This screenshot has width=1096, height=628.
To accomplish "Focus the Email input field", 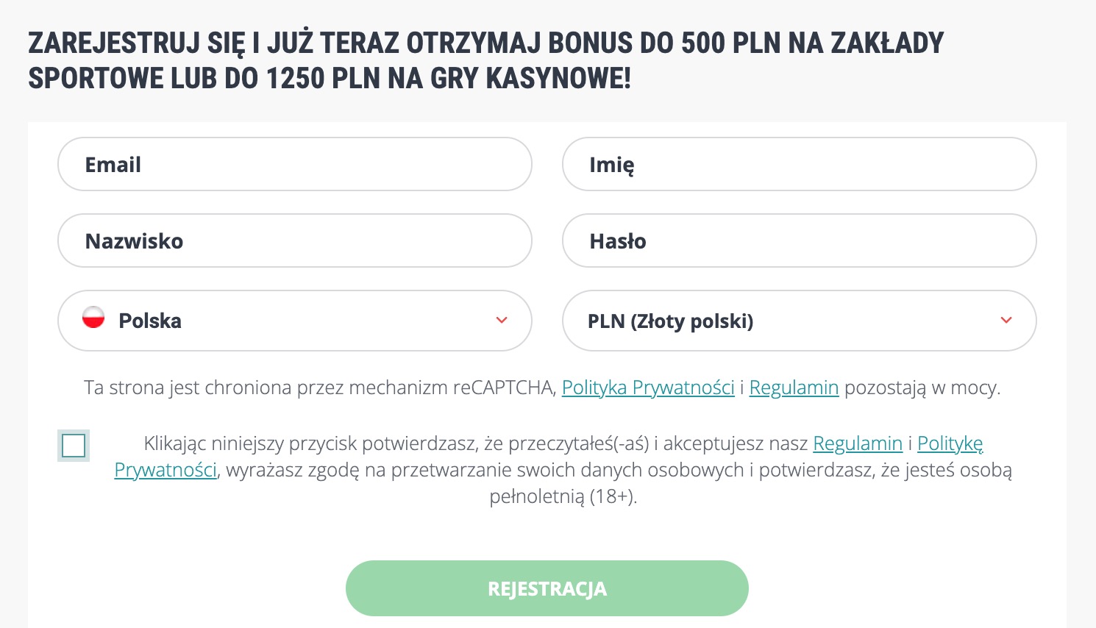I will (294, 164).
